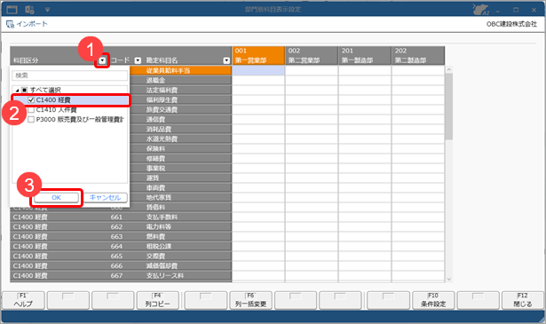The width and height of the screenshot is (546, 324).
Task: Click F4 列コピー function key button
Action: click(158, 300)
